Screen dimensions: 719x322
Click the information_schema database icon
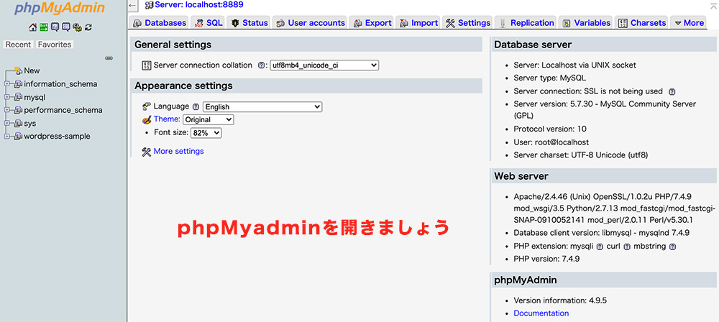click(18, 84)
